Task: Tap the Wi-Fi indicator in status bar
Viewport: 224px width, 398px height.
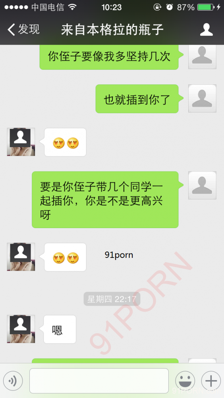Action: coord(72,7)
